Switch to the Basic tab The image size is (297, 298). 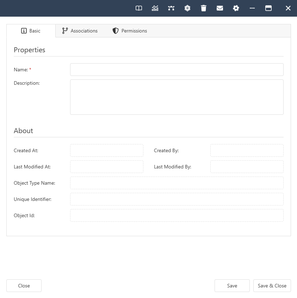coord(31,31)
